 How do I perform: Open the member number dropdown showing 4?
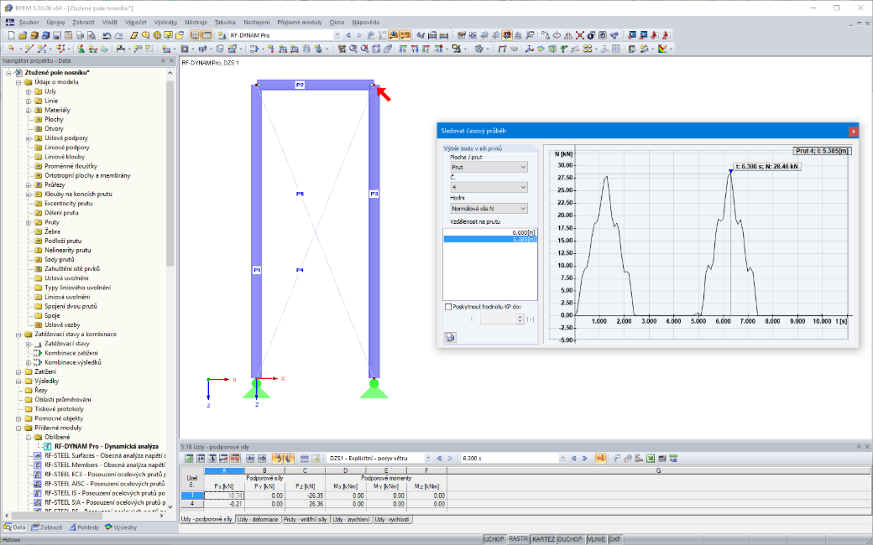click(489, 188)
